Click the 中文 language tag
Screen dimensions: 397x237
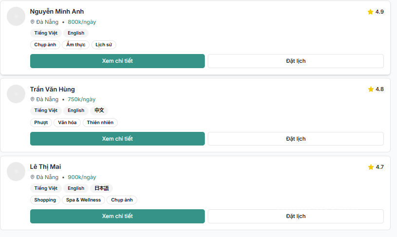(99, 110)
